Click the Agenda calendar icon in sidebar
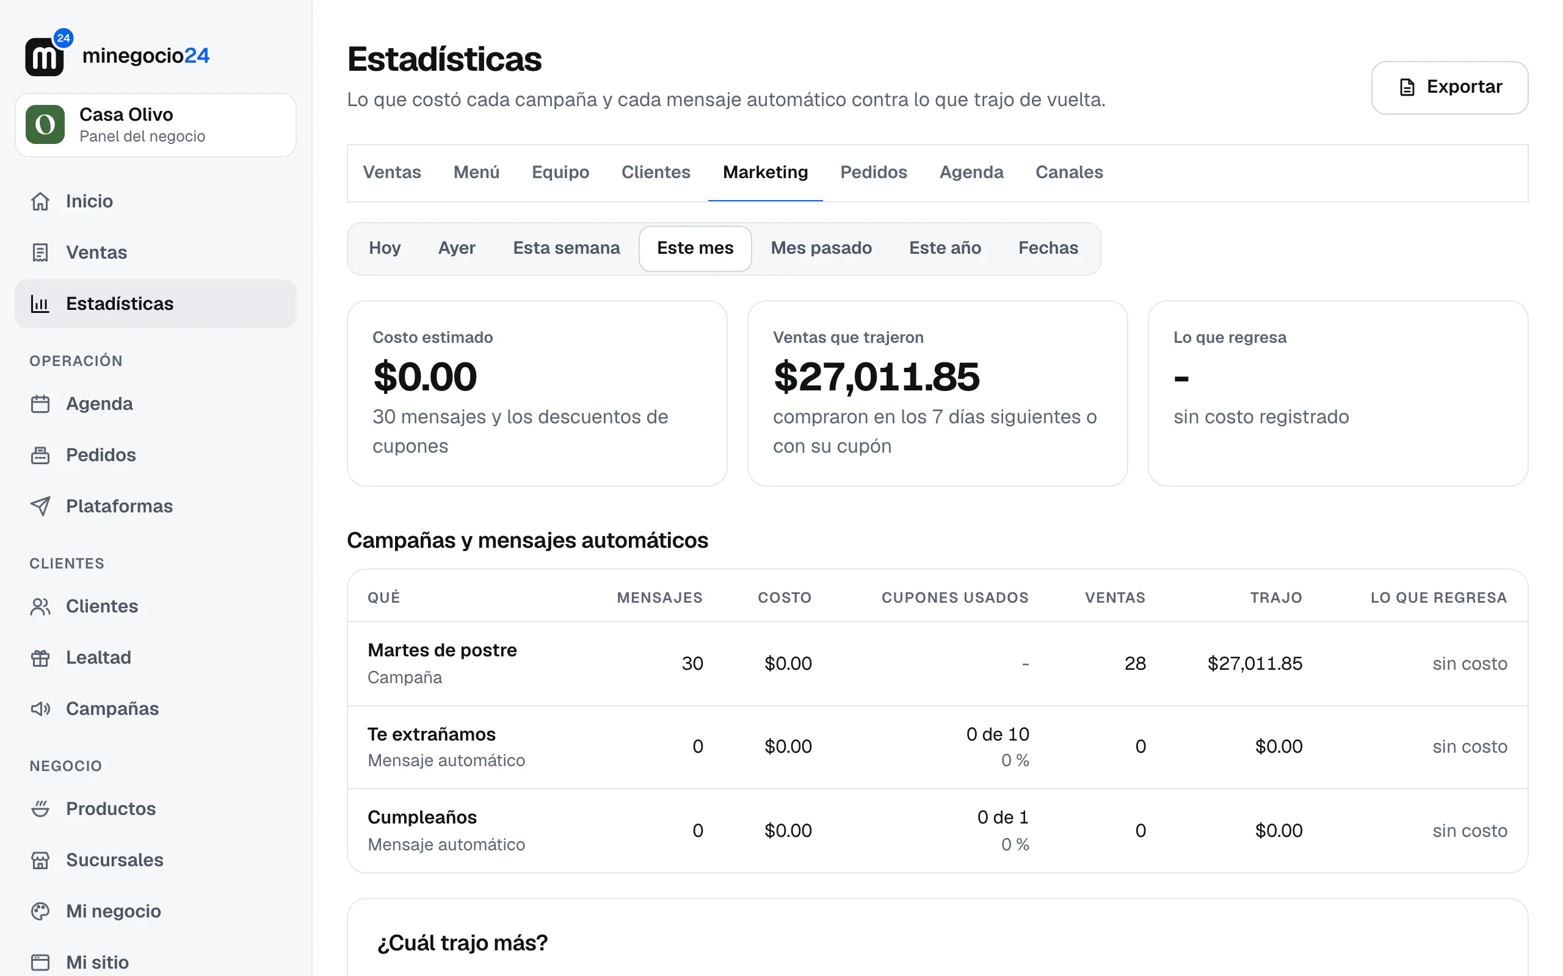 (x=40, y=404)
